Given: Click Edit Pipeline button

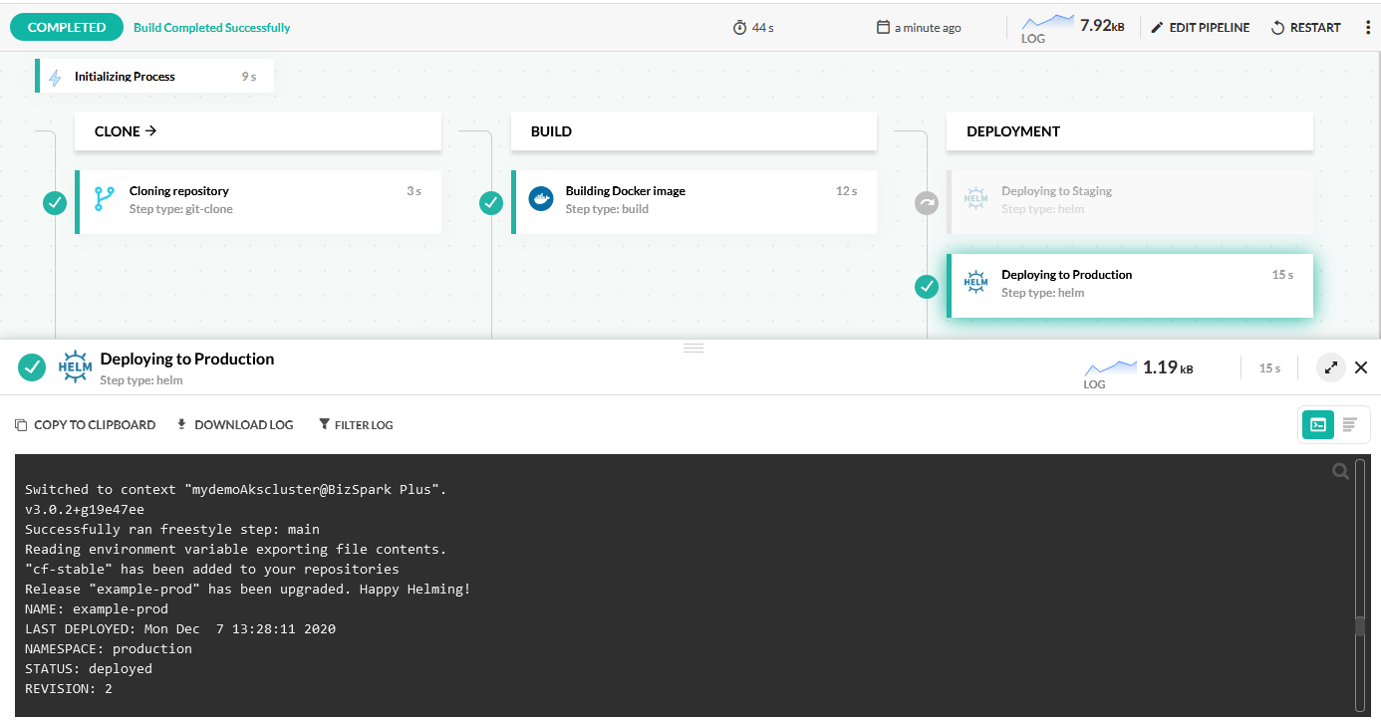Looking at the screenshot, I should point(1200,28).
